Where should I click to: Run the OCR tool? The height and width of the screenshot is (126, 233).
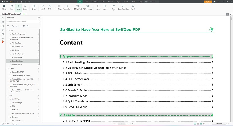50,7
